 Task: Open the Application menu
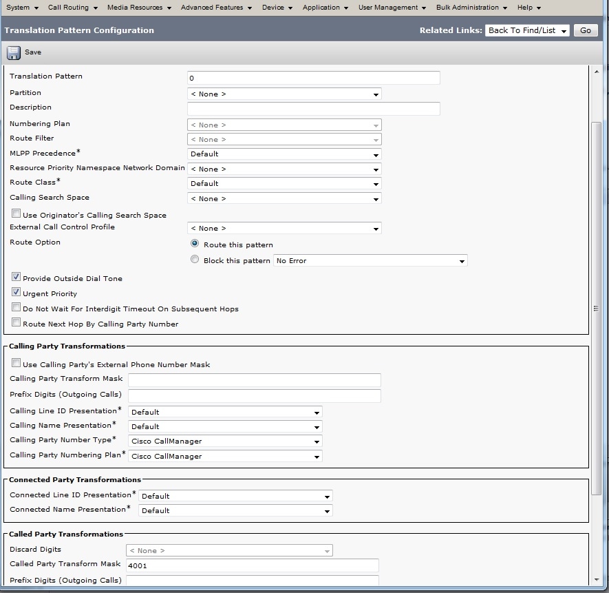pyautogui.click(x=325, y=8)
